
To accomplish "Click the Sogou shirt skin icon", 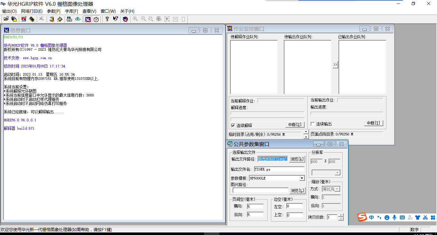I will (417, 217).
